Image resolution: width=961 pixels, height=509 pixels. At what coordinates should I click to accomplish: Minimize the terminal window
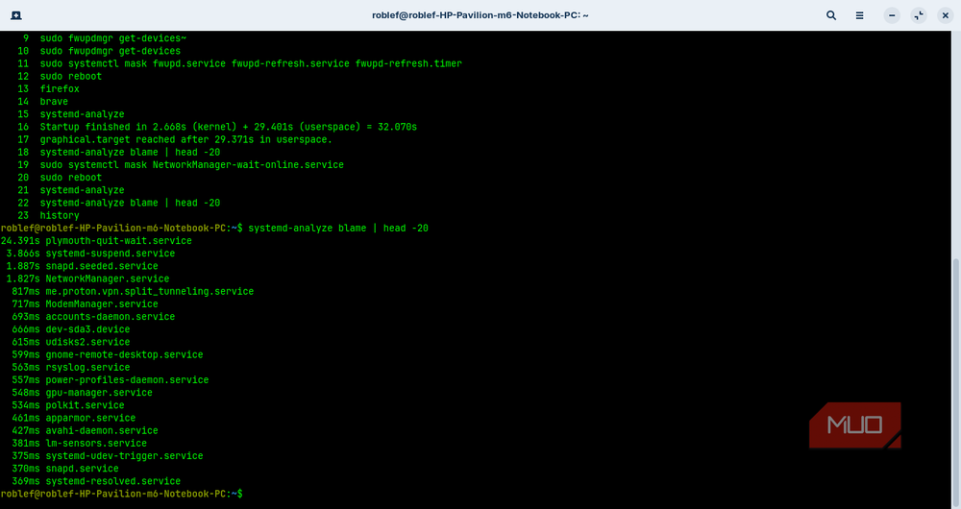point(892,15)
